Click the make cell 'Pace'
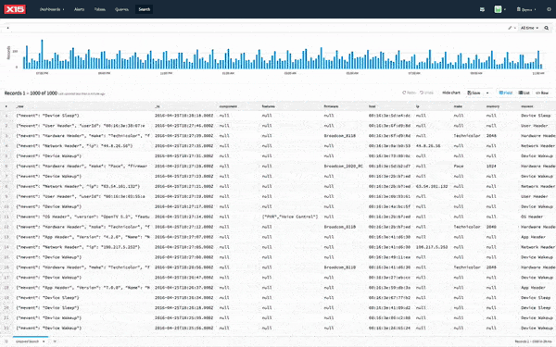The width and height of the screenshot is (556, 347). pyautogui.click(x=459, y=166)
